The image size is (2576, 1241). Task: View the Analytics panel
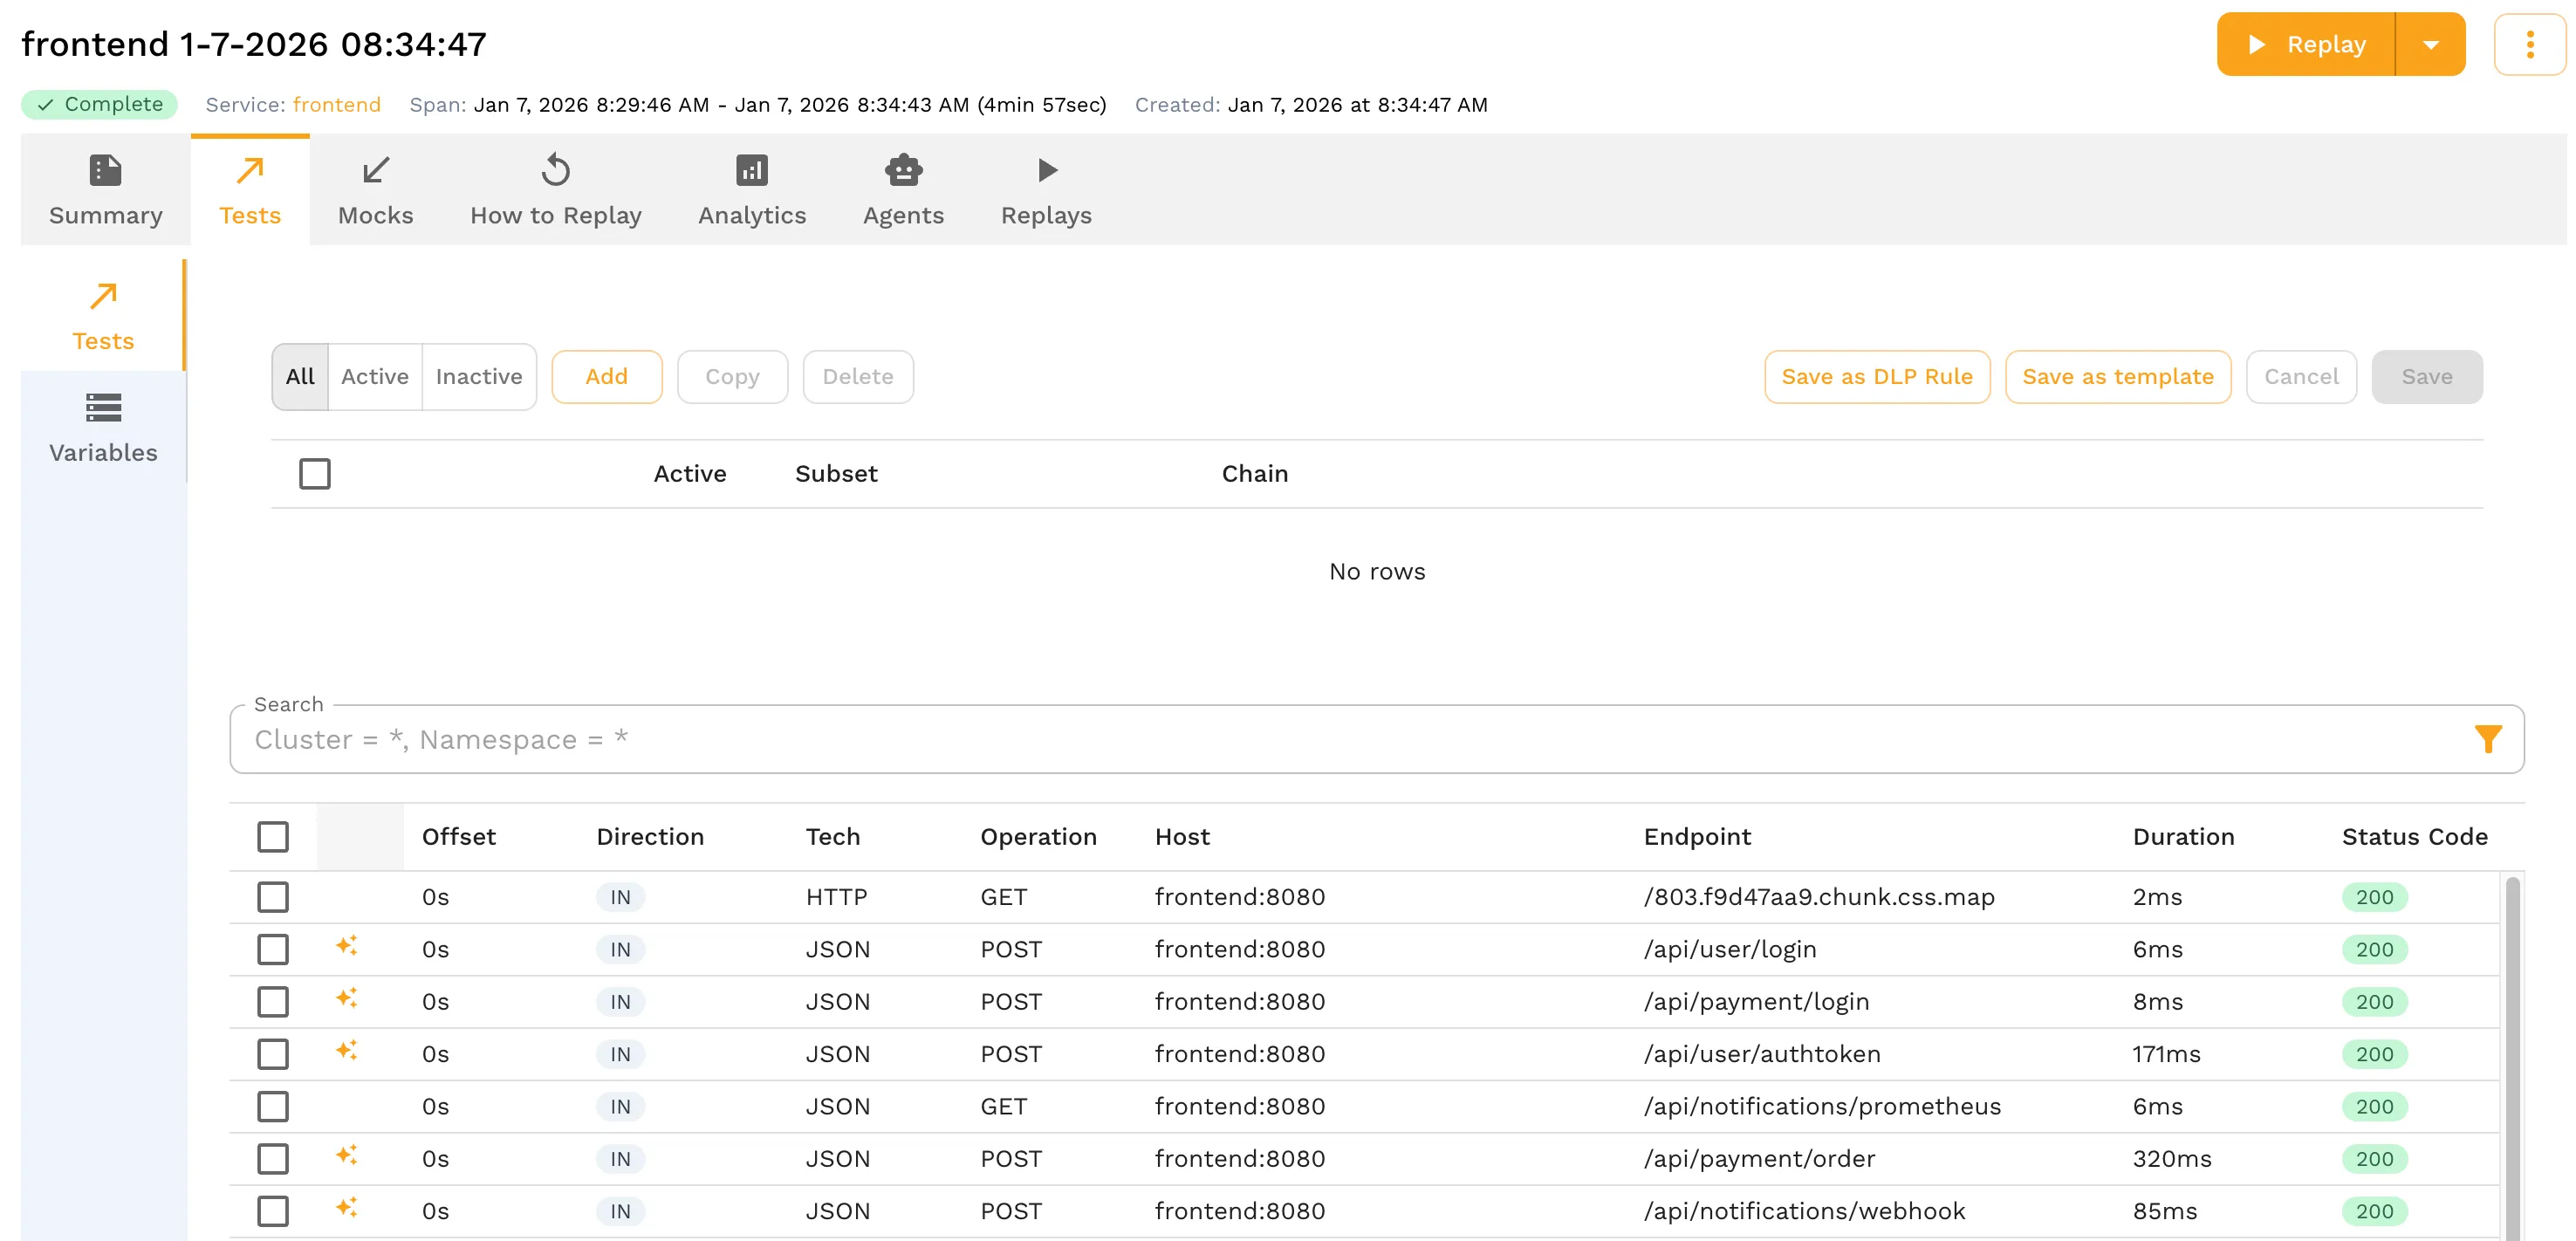[752, 190]
